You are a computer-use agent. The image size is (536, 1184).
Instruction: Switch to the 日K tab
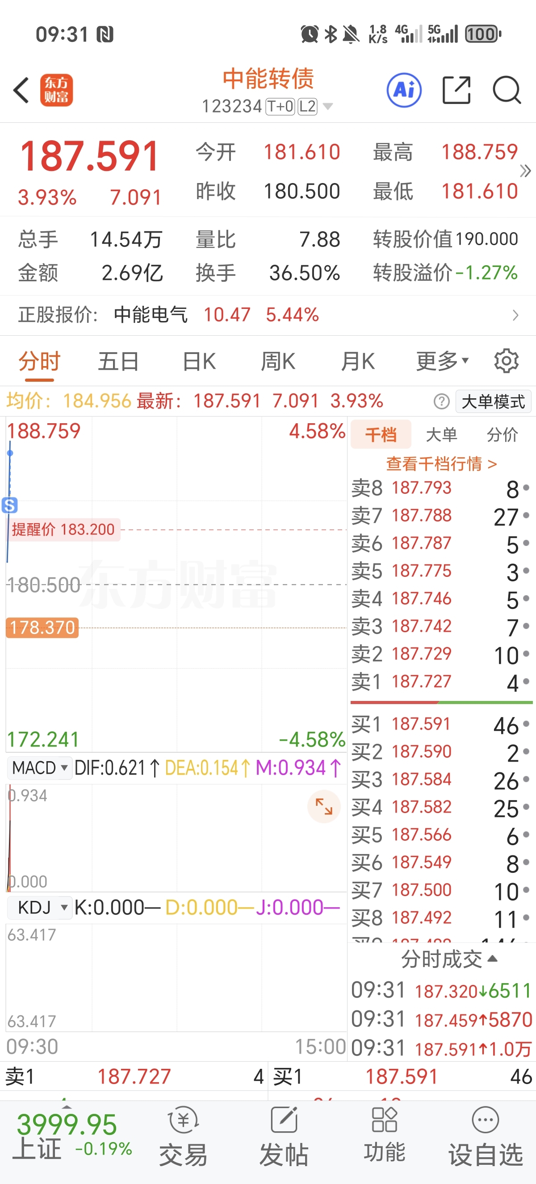click(199, 361)
